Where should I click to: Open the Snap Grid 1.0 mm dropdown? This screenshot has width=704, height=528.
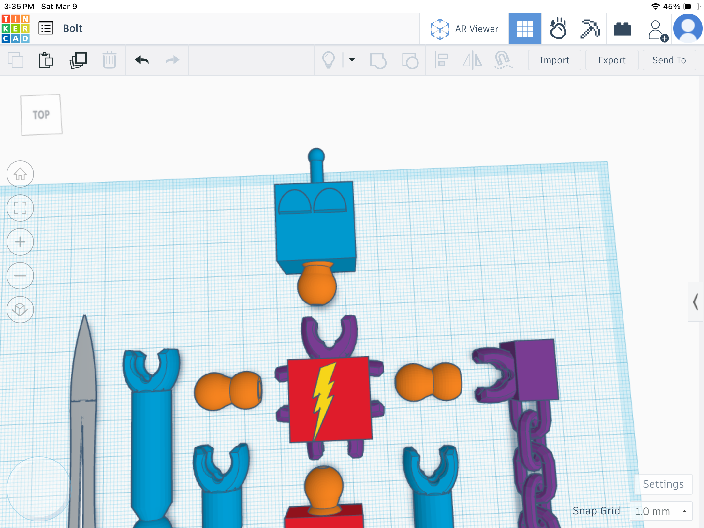(661, 511)
